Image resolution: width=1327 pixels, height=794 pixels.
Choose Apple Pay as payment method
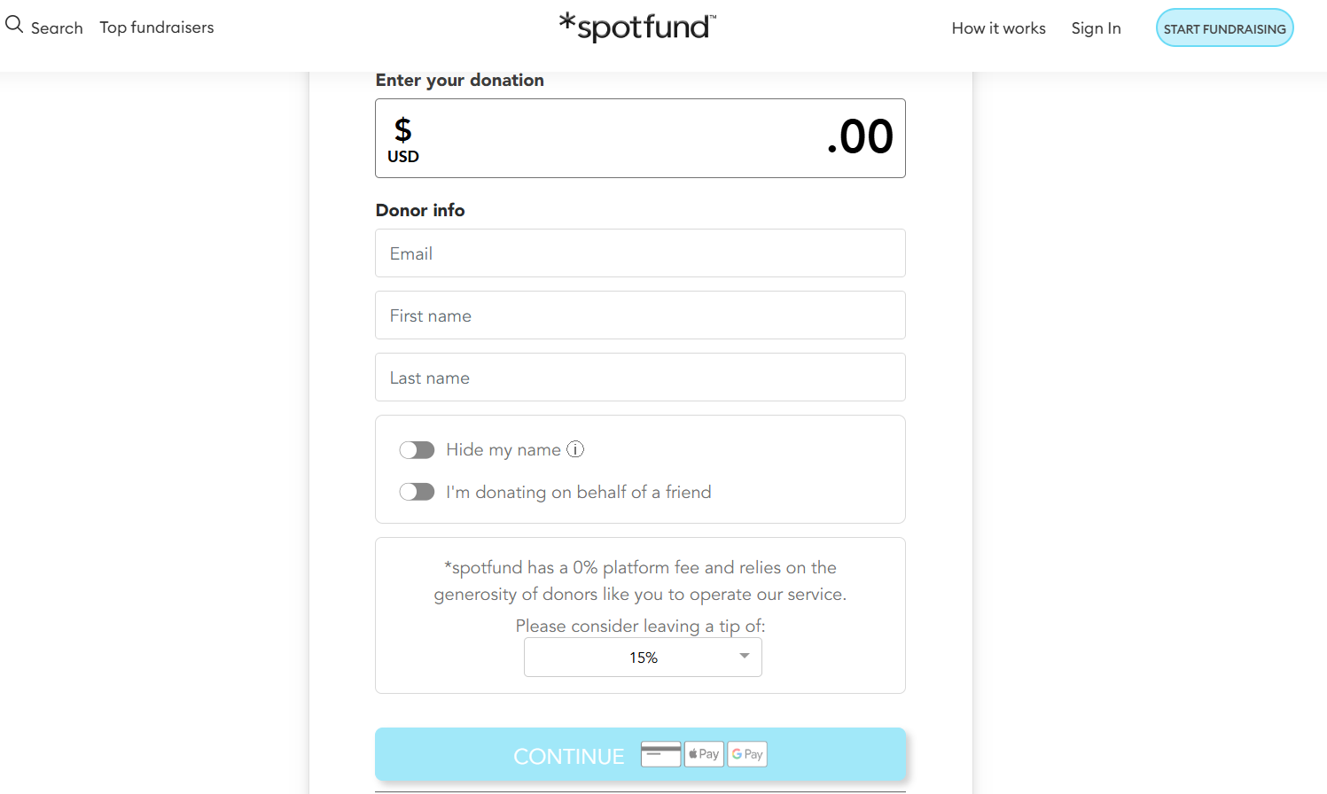[x=703, y=753]
